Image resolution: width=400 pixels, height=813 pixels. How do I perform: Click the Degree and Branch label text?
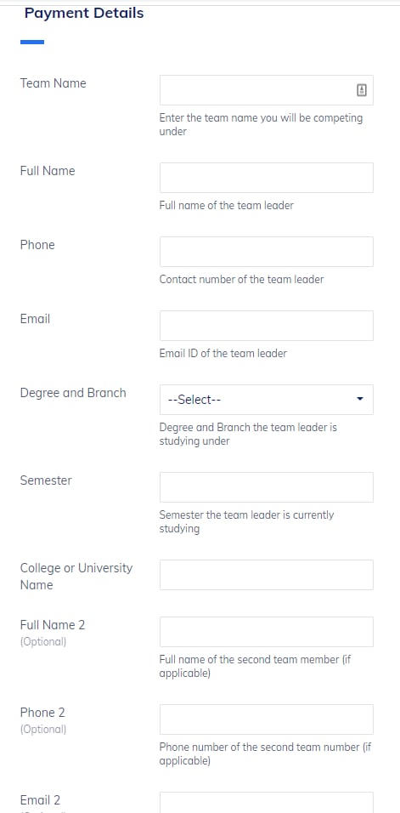coord(73,393)
